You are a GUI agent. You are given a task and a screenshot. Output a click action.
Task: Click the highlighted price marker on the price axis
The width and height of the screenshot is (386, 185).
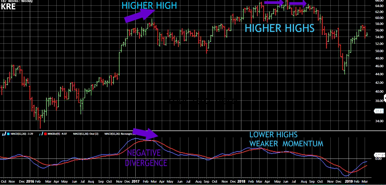point(379,111)
